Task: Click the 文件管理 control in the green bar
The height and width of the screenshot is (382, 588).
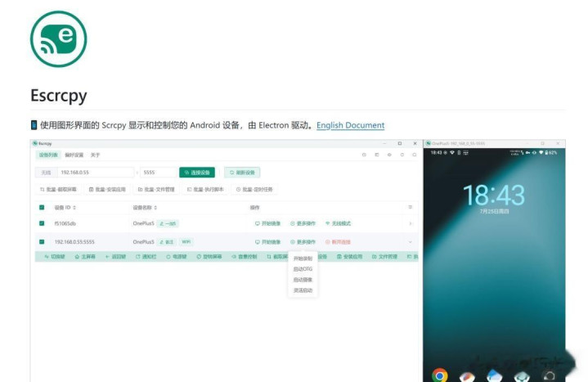Action: (384, 257)
